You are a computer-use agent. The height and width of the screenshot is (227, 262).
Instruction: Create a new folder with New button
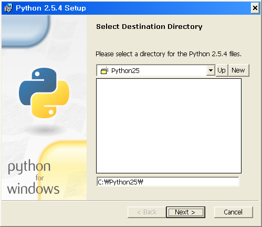238,70
